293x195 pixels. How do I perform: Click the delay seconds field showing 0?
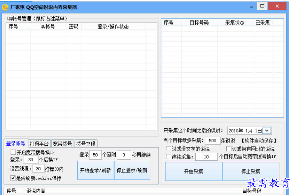(124, 155)
